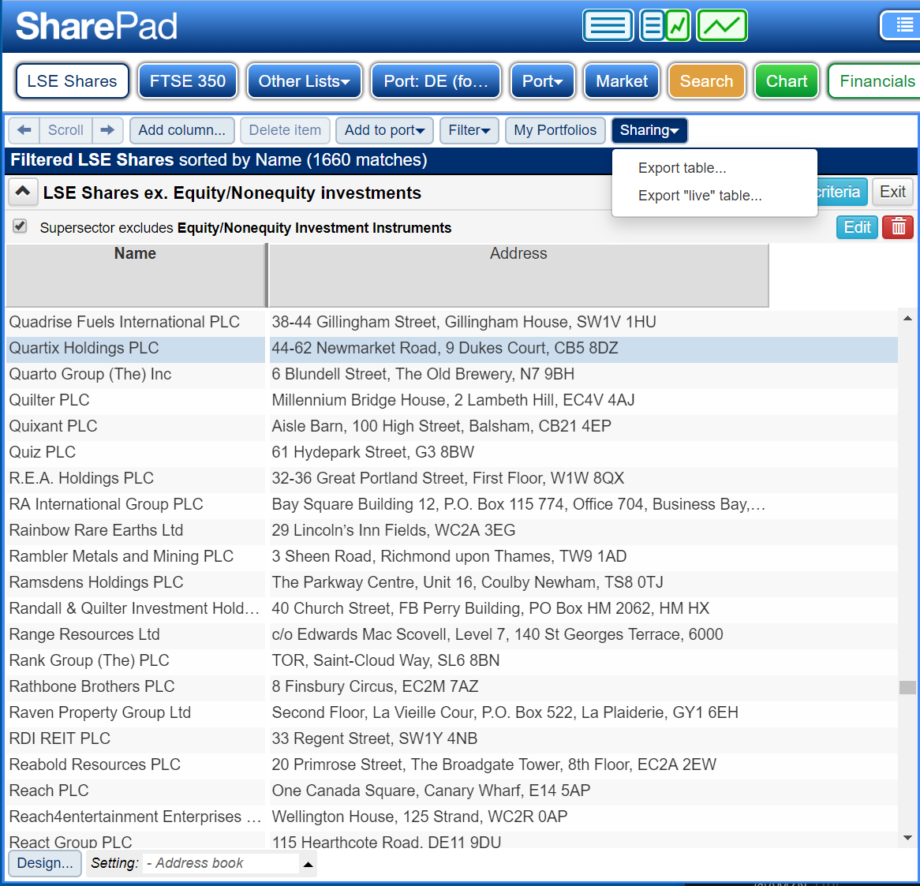The image size is (920, 886).
Task: Click the Delete item button
Action: (285, 130)
